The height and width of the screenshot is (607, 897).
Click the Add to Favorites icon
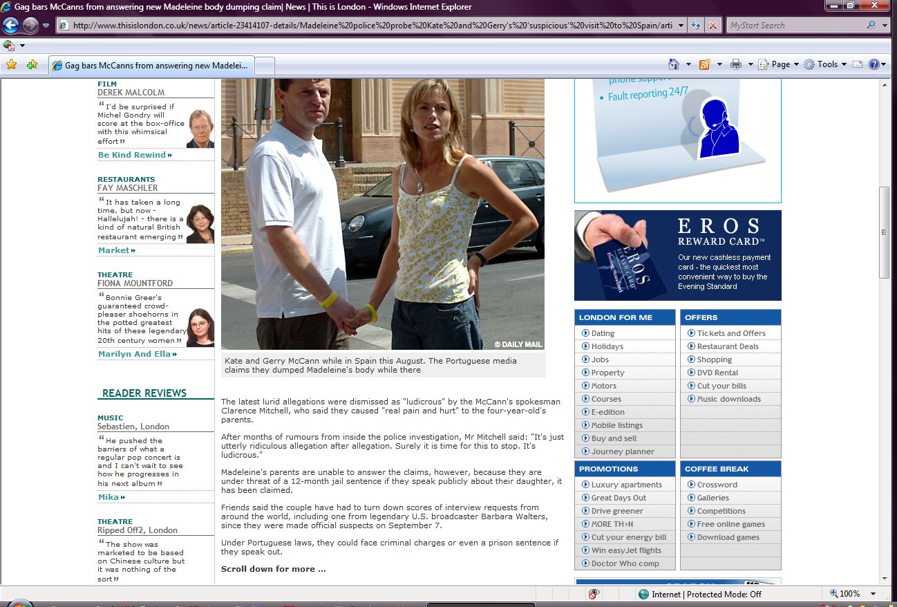[x=32, y=64]
